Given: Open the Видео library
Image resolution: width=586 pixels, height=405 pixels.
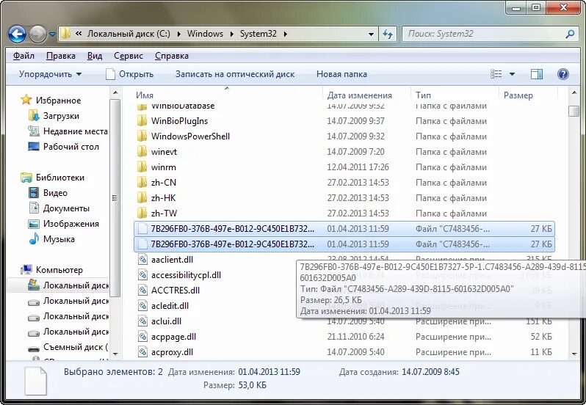Looking at the screenshot, I should pyautogui.click(x=55, y=193).
